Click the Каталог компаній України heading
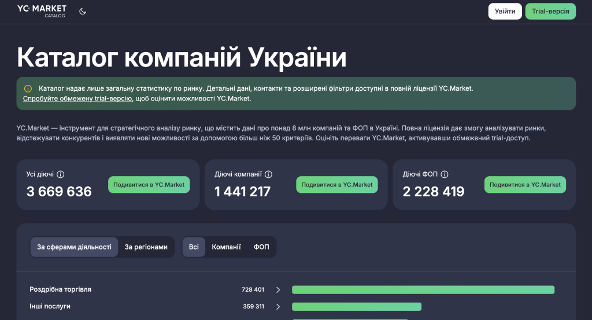The width and height of the screenshot is (592, 320). click(x=182, y=57)
